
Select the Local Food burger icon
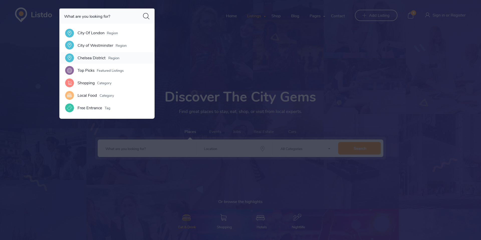coord(69,95)
